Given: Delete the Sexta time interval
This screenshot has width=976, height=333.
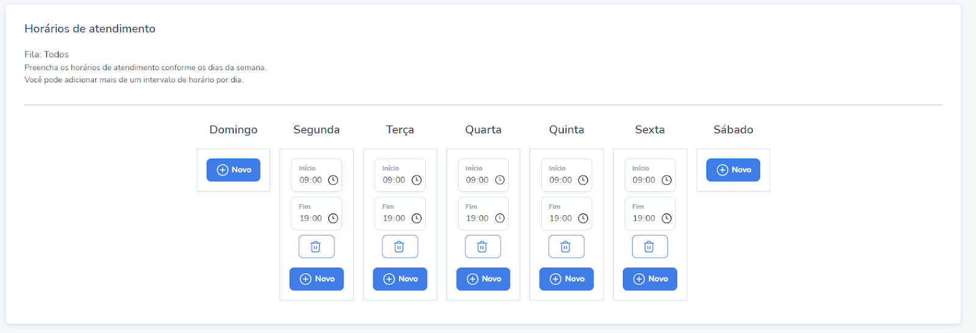Looking at the screenshot, I should 650,246.
